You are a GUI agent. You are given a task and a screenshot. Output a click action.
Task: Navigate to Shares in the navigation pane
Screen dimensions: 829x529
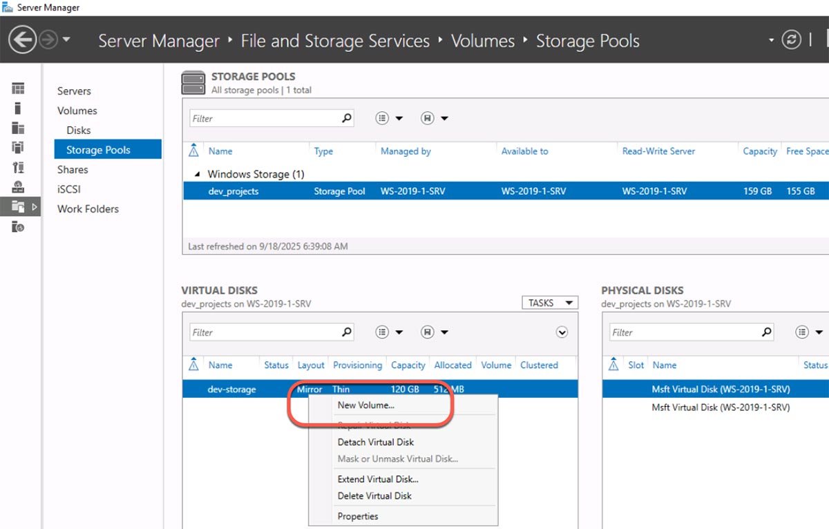click(x=73, y=169)
